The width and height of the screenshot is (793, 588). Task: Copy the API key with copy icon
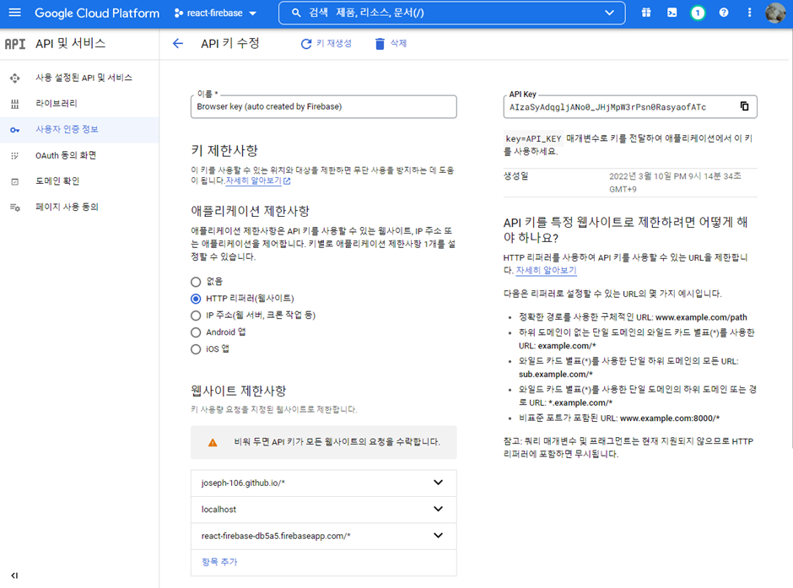click(x=744, y=106)
